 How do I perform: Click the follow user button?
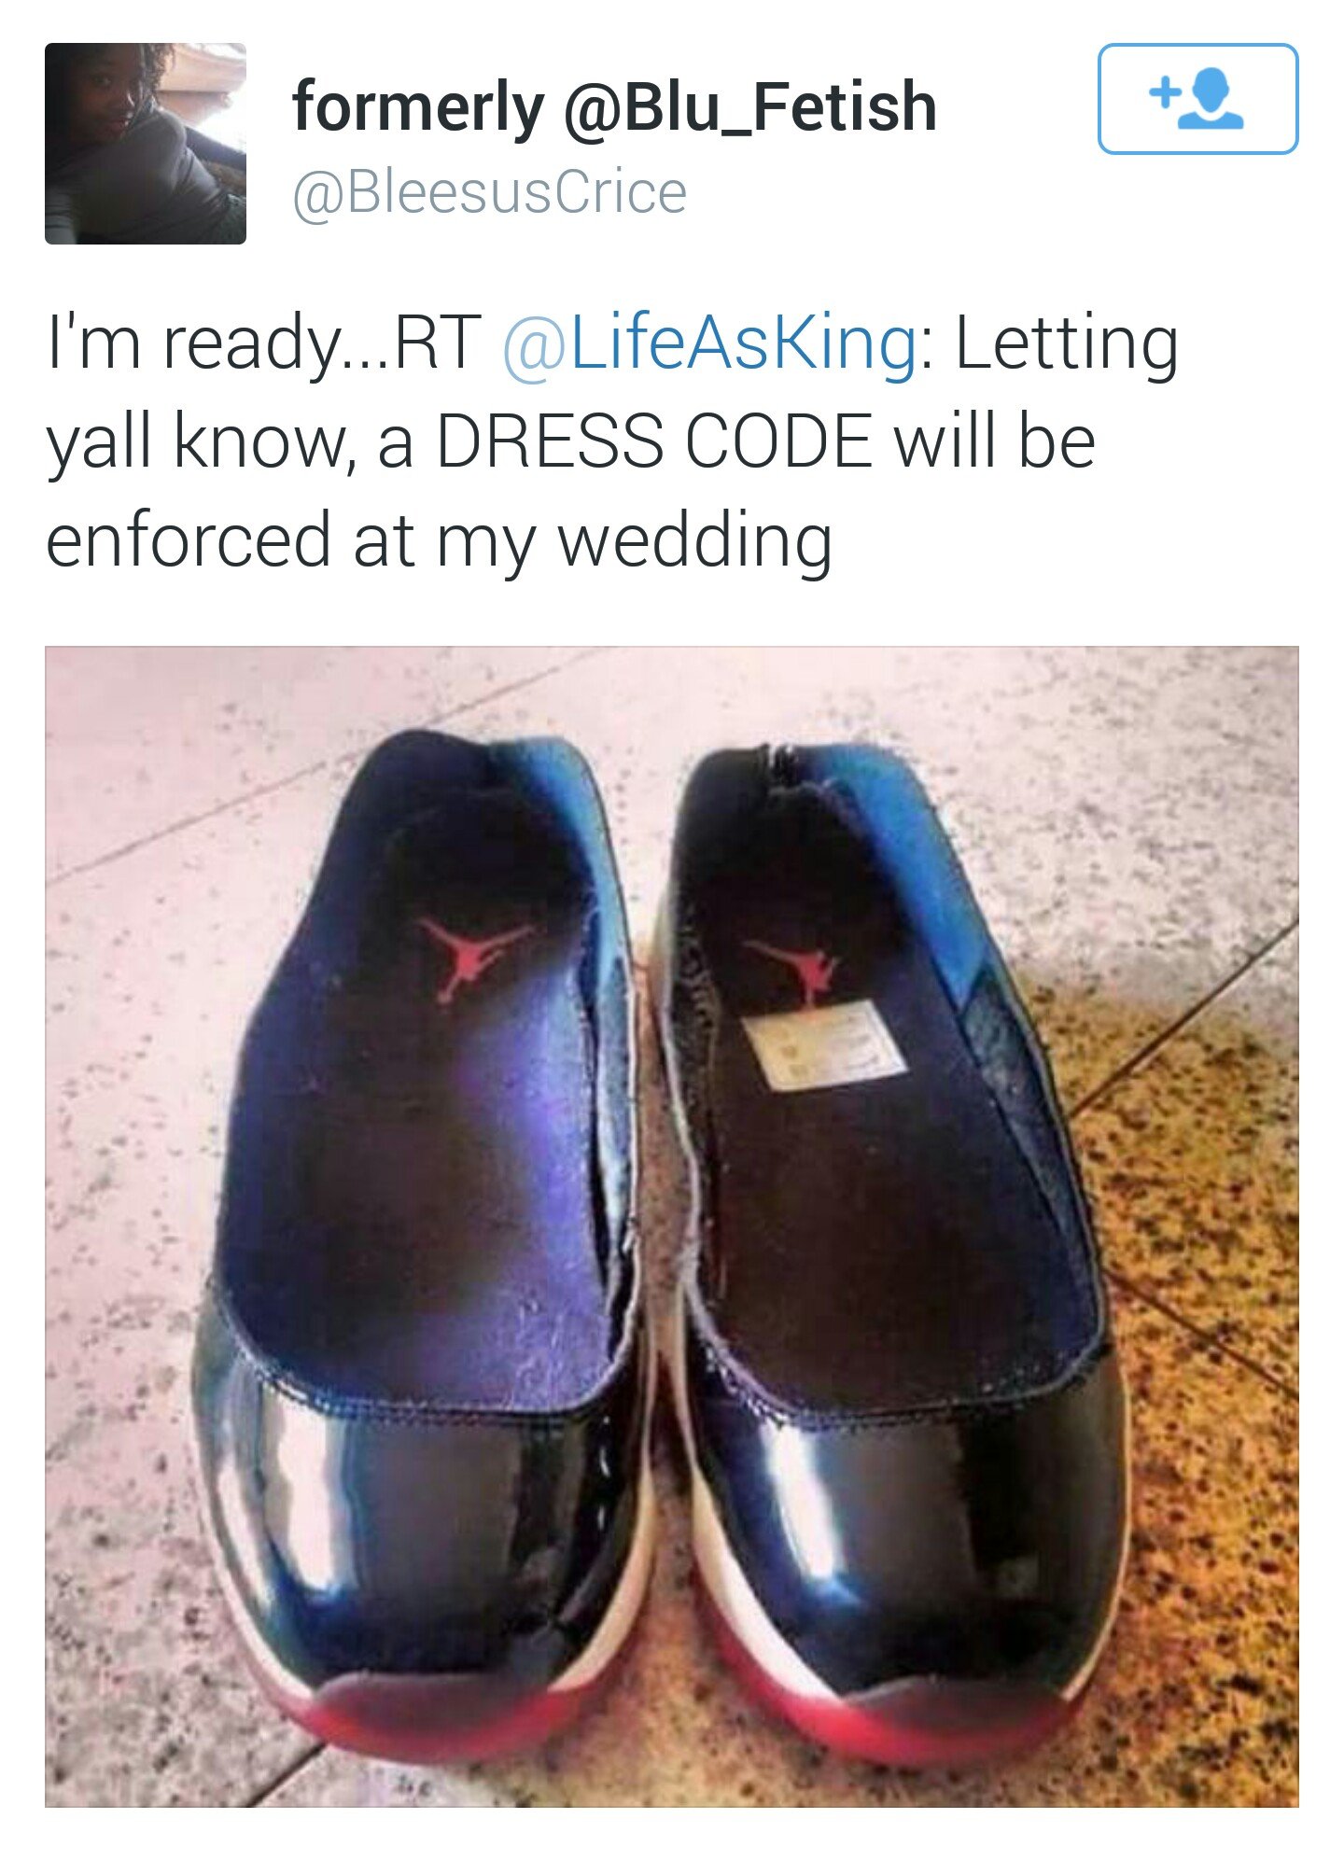coord(1197,98)
